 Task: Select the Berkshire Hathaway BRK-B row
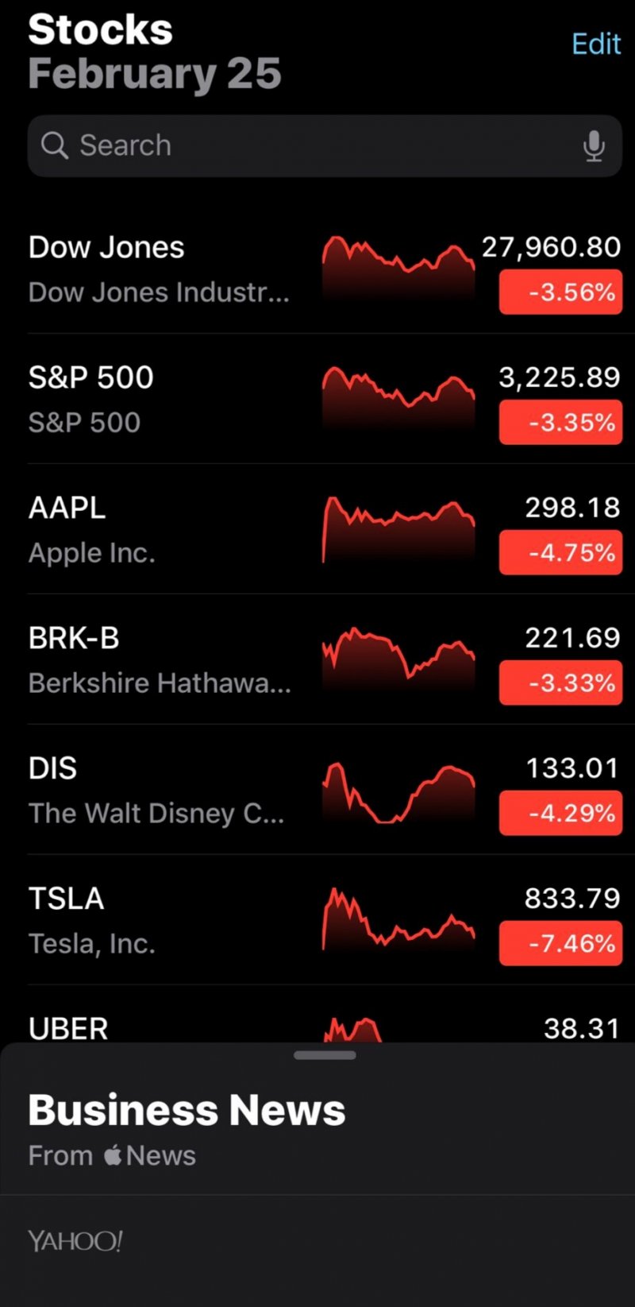[159, 659]
